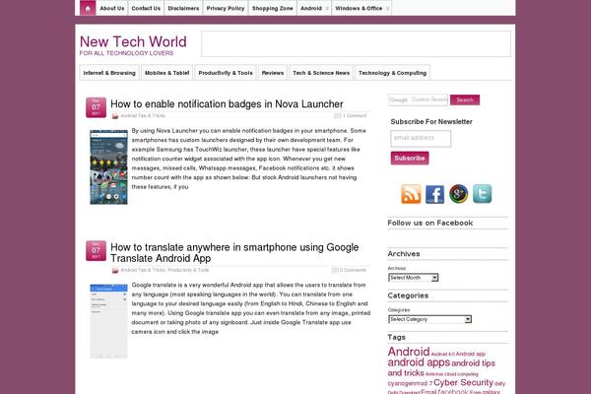This screenshot has height=394, width=591.
Task: Open the Contact Us page
Action: tap(146, 8)
